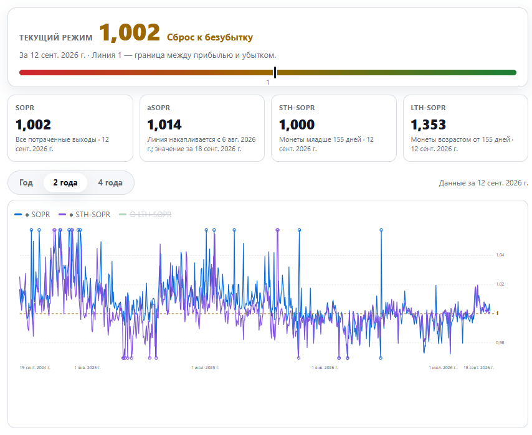
Task: Click the Линия накапливается с 6 авг. note
Action: point(202,144)
